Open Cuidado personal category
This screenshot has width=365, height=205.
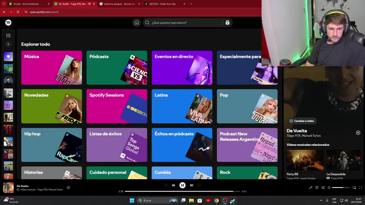click(x=117, y=173)
